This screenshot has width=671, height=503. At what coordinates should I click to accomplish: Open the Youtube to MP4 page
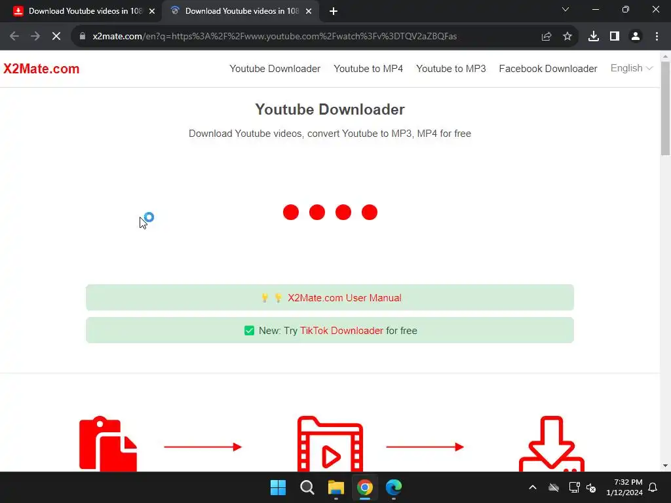(368, 69)
